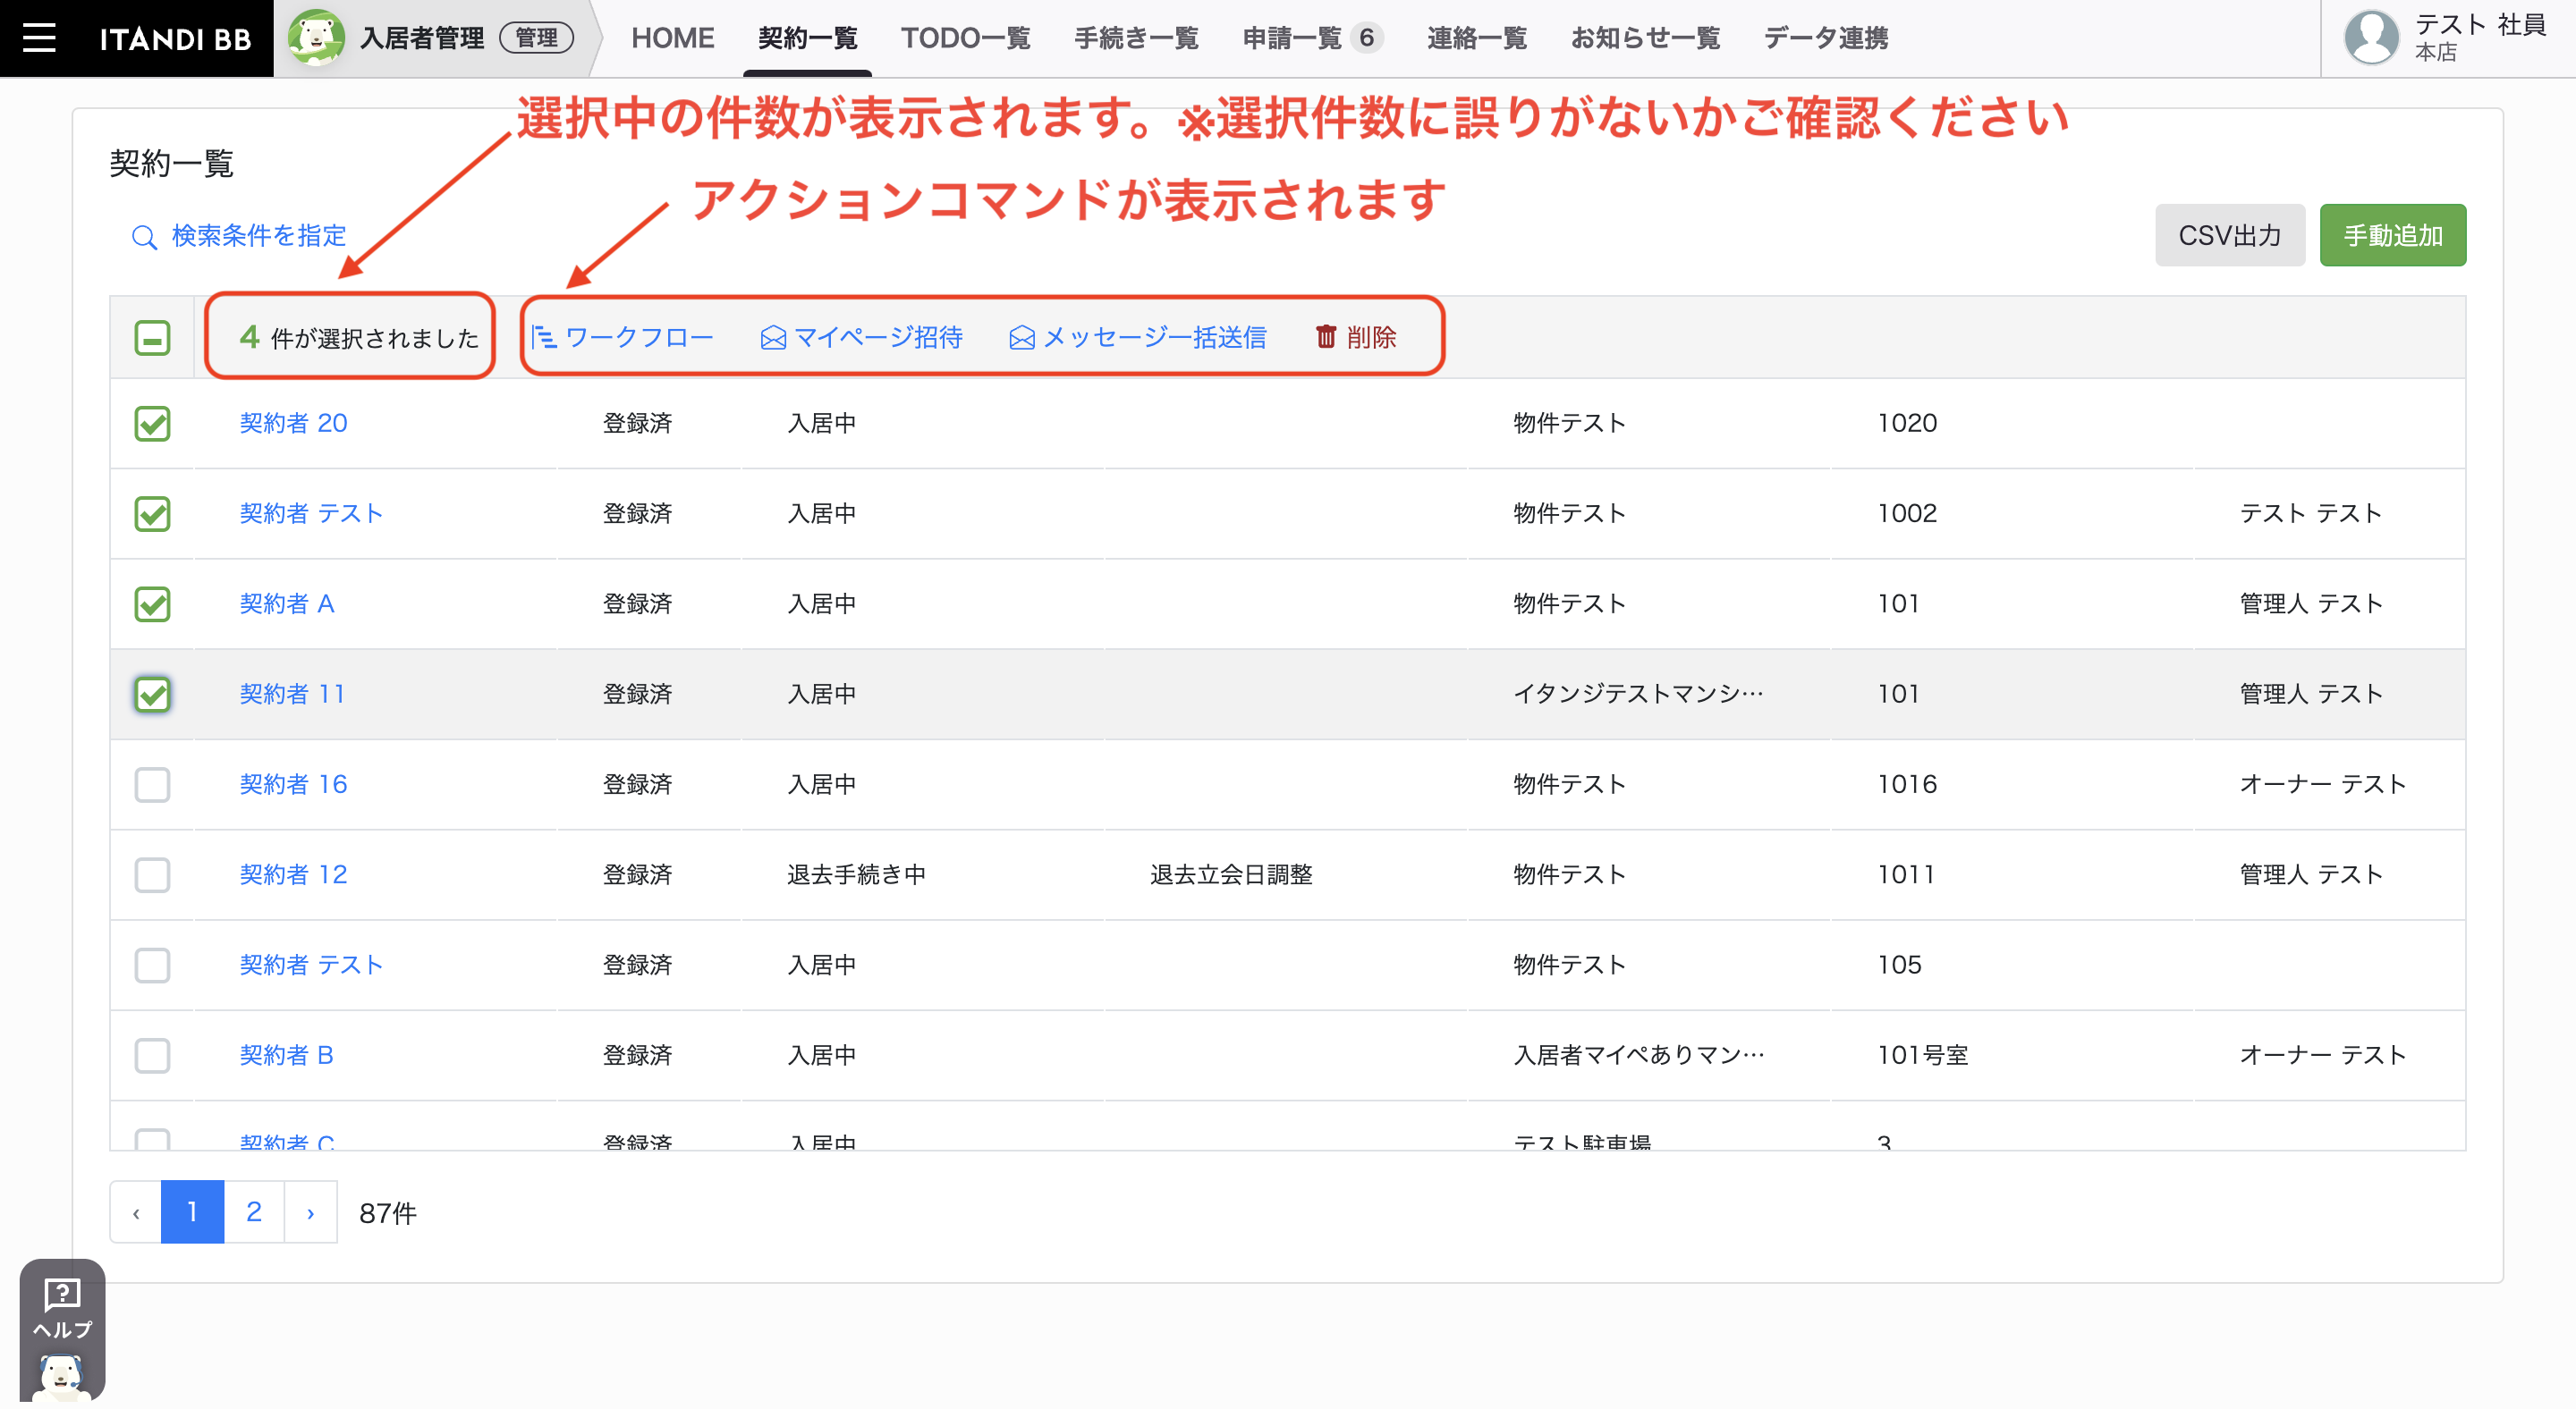
Task: Go to next page arrow
Action: (311, 1212)
